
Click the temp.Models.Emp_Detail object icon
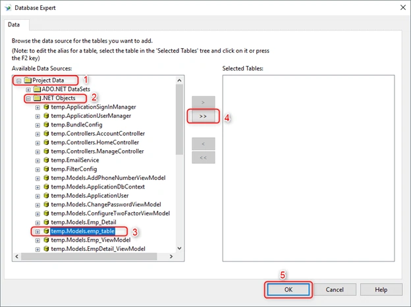[46, 222]
